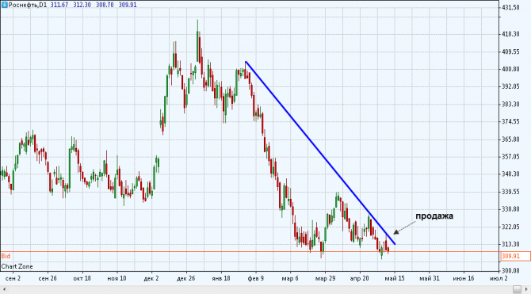
Task: Click the Bid price box 309.91
Action: coord(515,256)
